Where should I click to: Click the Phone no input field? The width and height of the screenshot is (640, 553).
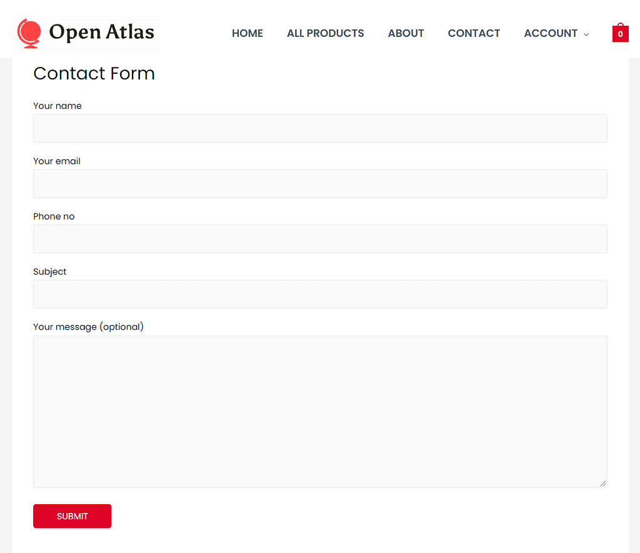[x=320, y=238]
